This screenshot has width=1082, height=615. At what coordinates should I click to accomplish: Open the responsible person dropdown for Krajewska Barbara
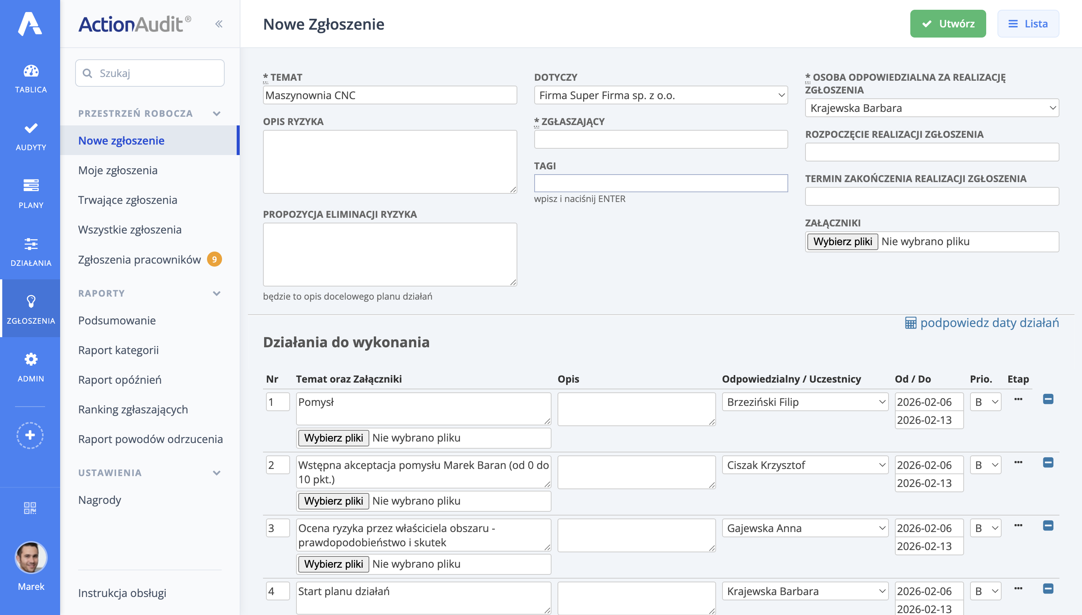(932, 108)
